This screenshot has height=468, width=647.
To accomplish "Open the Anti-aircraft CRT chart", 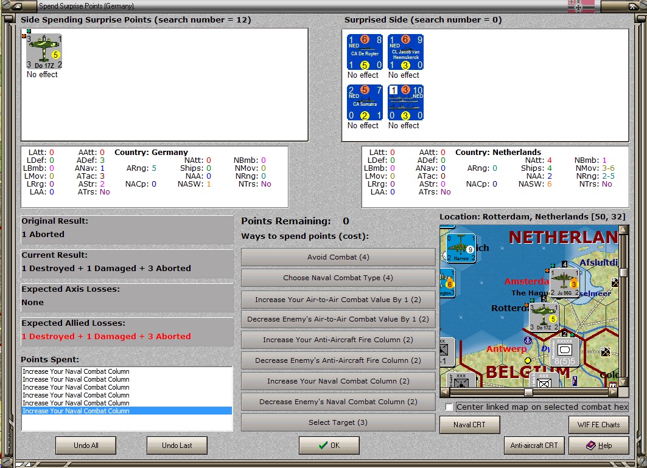I will (534, 446).
